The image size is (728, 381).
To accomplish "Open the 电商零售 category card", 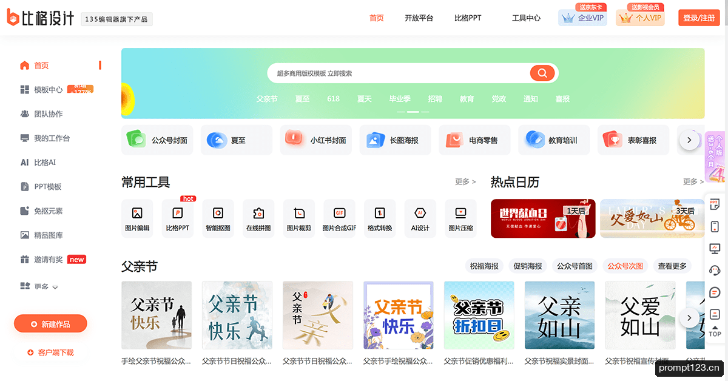I will [x=474, y=140].
